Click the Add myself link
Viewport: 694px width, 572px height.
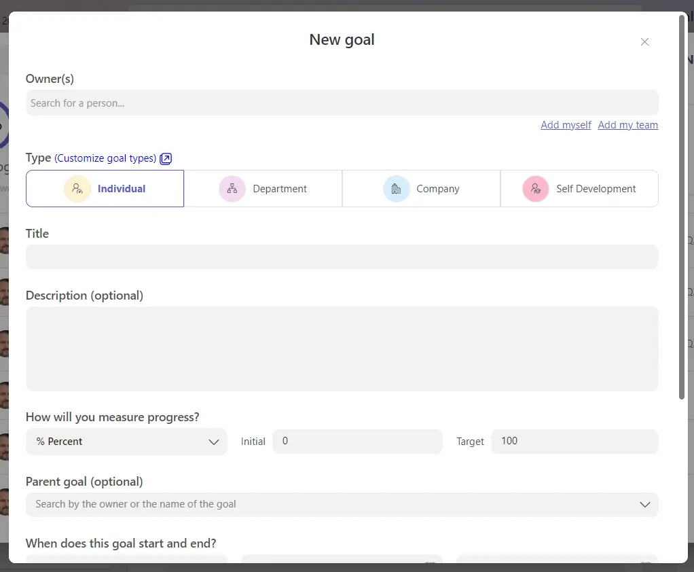click(x=566, y=125)
